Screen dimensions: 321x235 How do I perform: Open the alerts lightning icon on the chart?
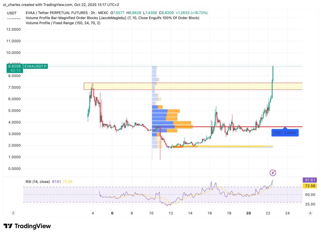click(x=272, y=172)
